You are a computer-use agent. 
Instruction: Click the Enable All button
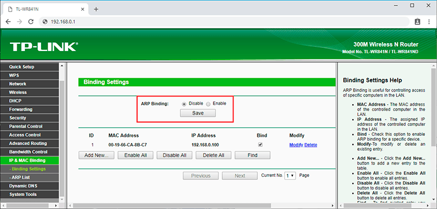point(135,155)
